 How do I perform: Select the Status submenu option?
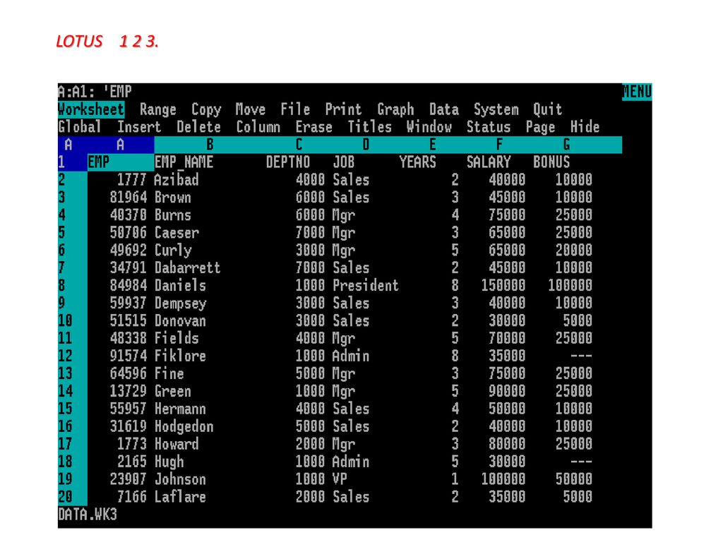489,127
